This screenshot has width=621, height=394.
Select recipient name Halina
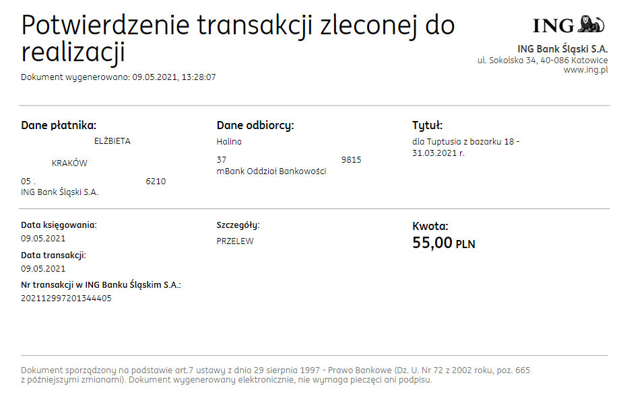coord(229,141)
